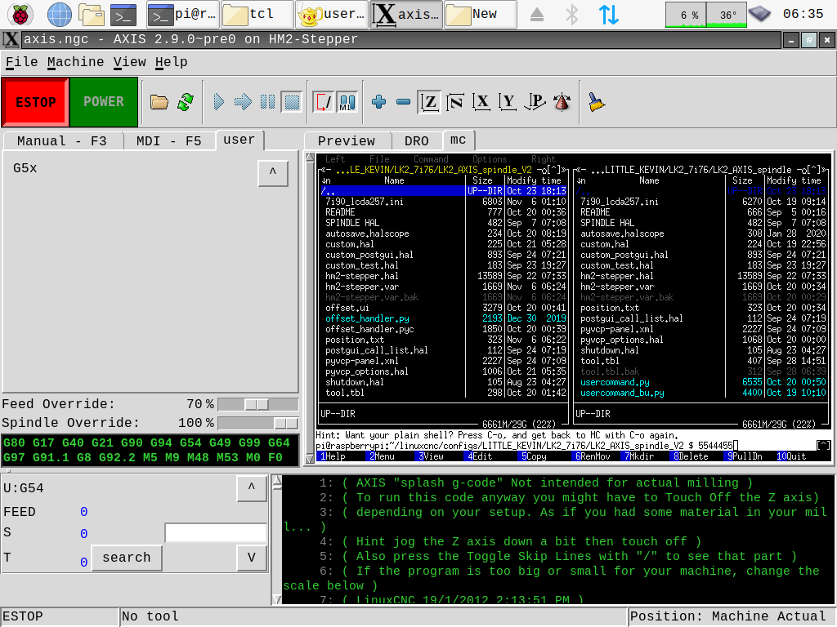Open the Options menu in mc
This screenshot has width=837, height=627.
[x=490, y=159]
